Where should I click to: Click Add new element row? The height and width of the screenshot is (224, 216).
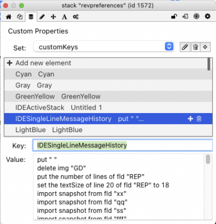106,63
